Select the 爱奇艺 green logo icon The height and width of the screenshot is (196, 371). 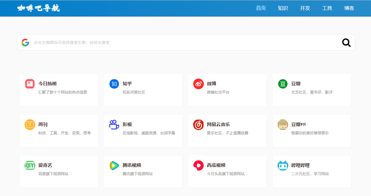point(30,165)
